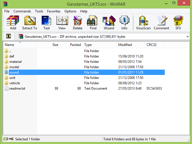
Task: Launch the Wizard tool
Action: click(109, 23)
